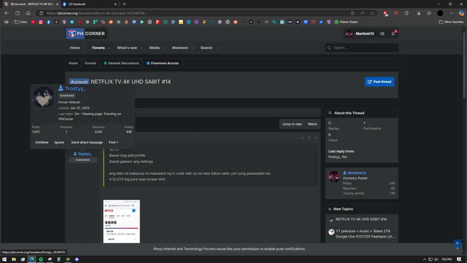467x263 pixels.
Task: Click the forum search input field
Action: 362,48
